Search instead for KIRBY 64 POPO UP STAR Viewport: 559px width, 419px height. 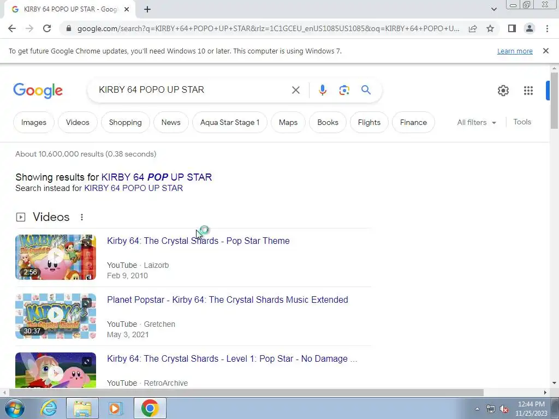133,188
